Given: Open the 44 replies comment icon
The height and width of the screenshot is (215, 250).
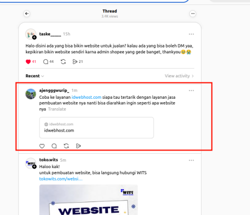Looking at the screenshot, I should [45, 62].
